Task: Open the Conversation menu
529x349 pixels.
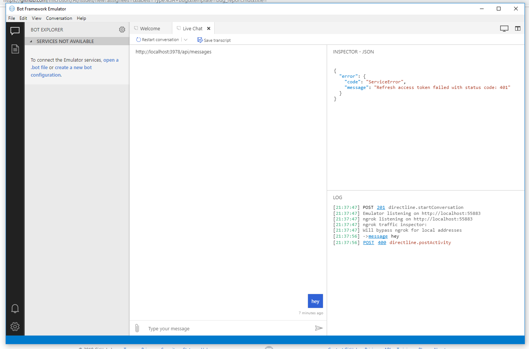Action: coord(59,18)
